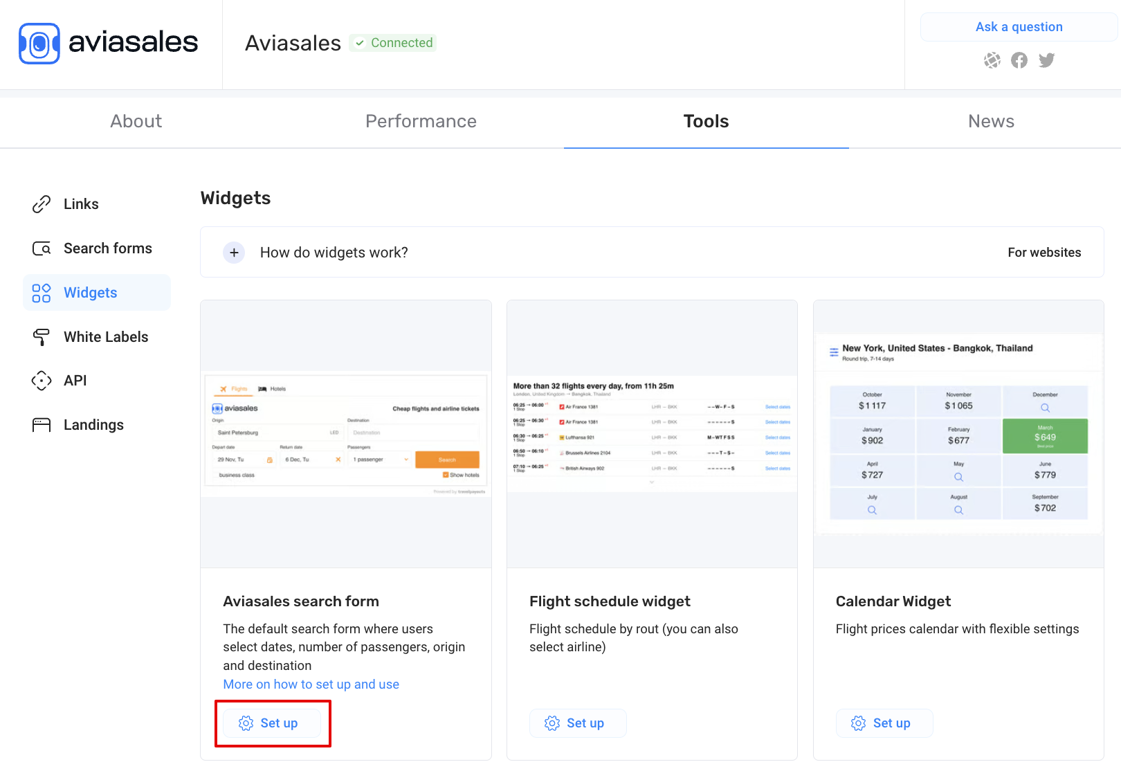Open 'More on how to set up and use' link
Screen dimensions: 1121x771
(x=311, y=684)
